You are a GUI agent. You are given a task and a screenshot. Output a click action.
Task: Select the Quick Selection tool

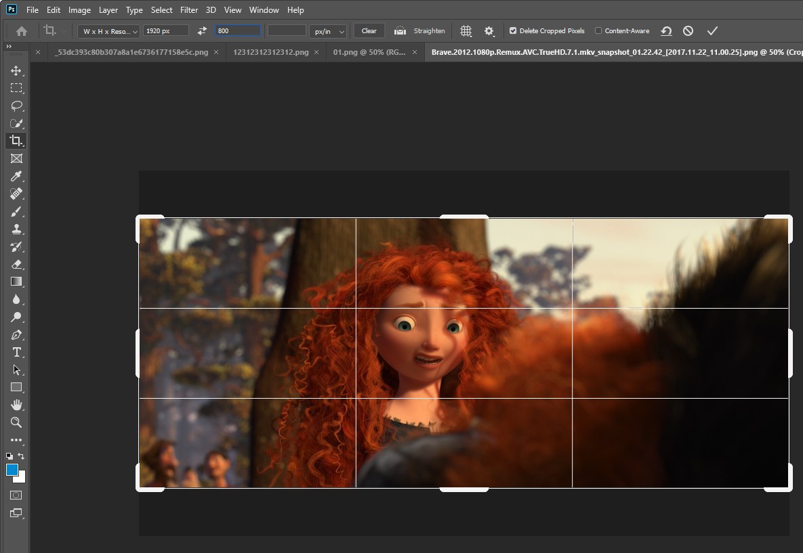(16, 123)
